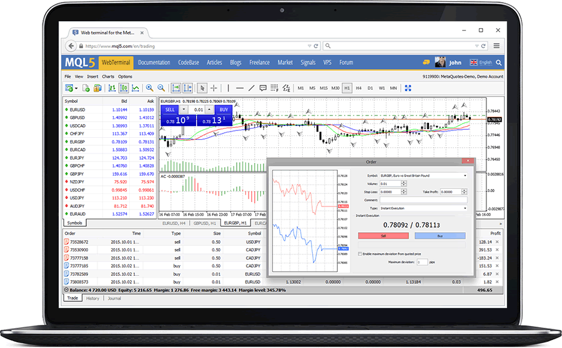Switch chart to bar chart mode
Screen dimensions: 562x348
click(x=112, y=88)
